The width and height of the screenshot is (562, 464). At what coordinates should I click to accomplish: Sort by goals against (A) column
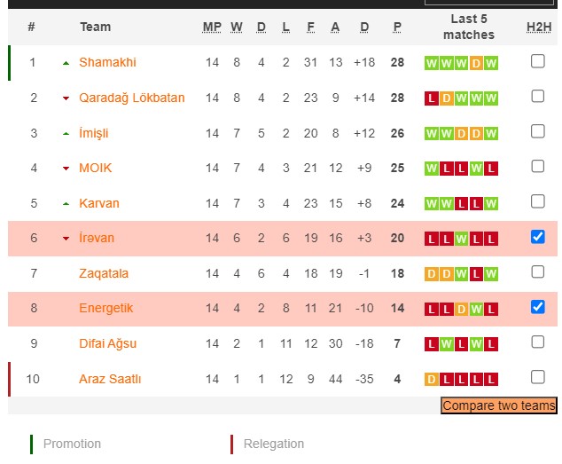[x=335, y=27]
